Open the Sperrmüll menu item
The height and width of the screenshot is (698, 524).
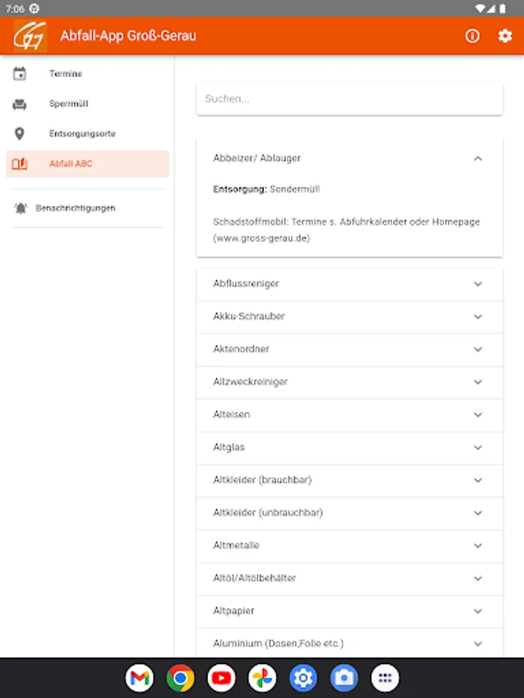(x=68, y=104)
